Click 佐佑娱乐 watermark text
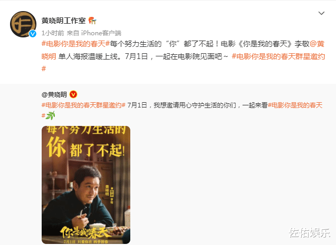Viewport: 336px width, 245px height. (x=310, y=233)
